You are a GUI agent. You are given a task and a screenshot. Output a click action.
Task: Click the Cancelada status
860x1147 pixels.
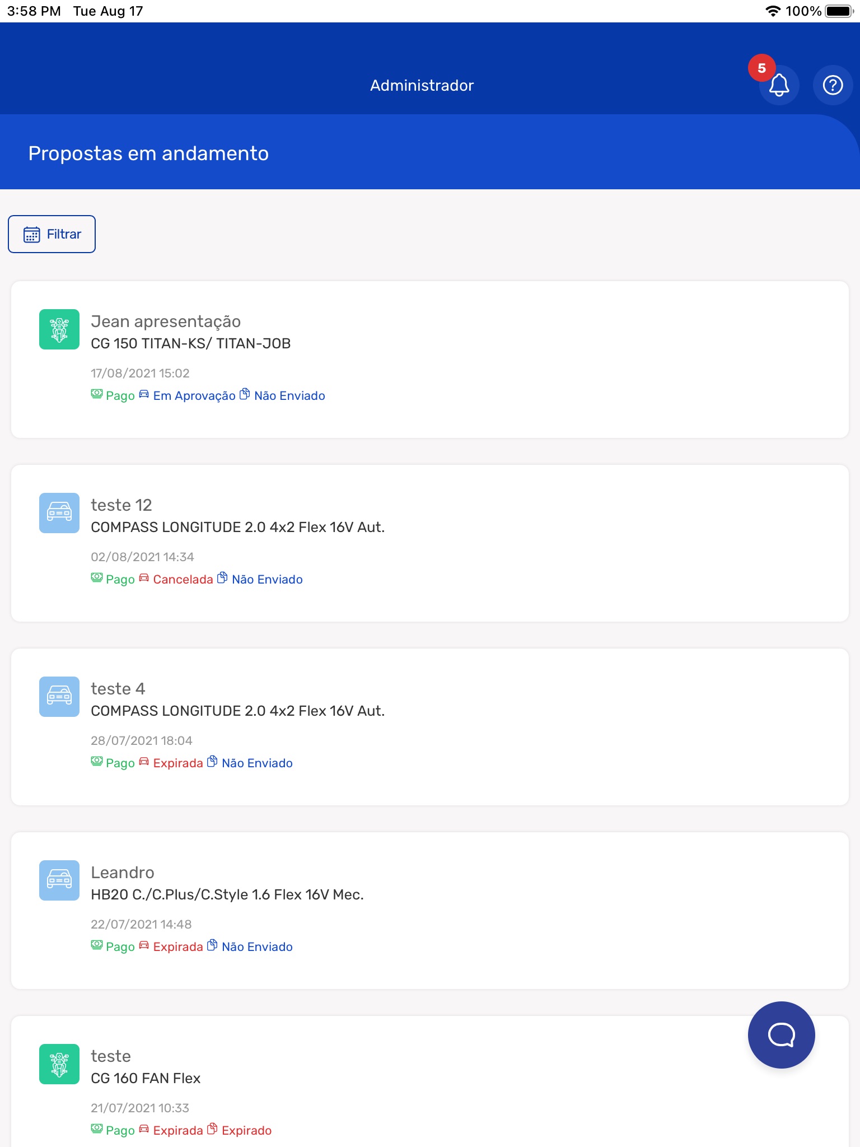click(x=183, y=579)
